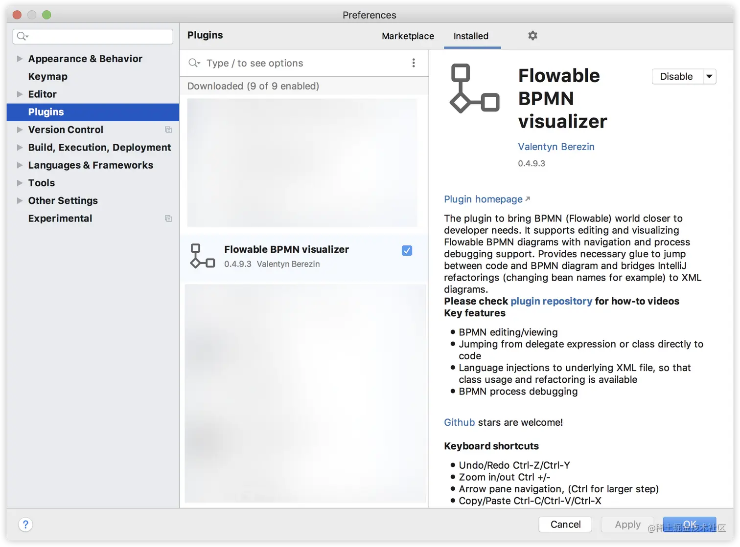Switch to the Installed tab
The height and width of the screenshot is (547, 740).
(471, 36)
